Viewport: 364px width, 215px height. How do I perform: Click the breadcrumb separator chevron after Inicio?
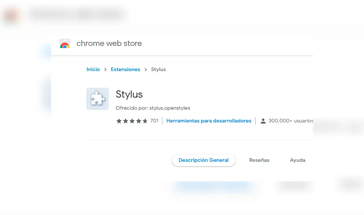click(x=105, y=69)
